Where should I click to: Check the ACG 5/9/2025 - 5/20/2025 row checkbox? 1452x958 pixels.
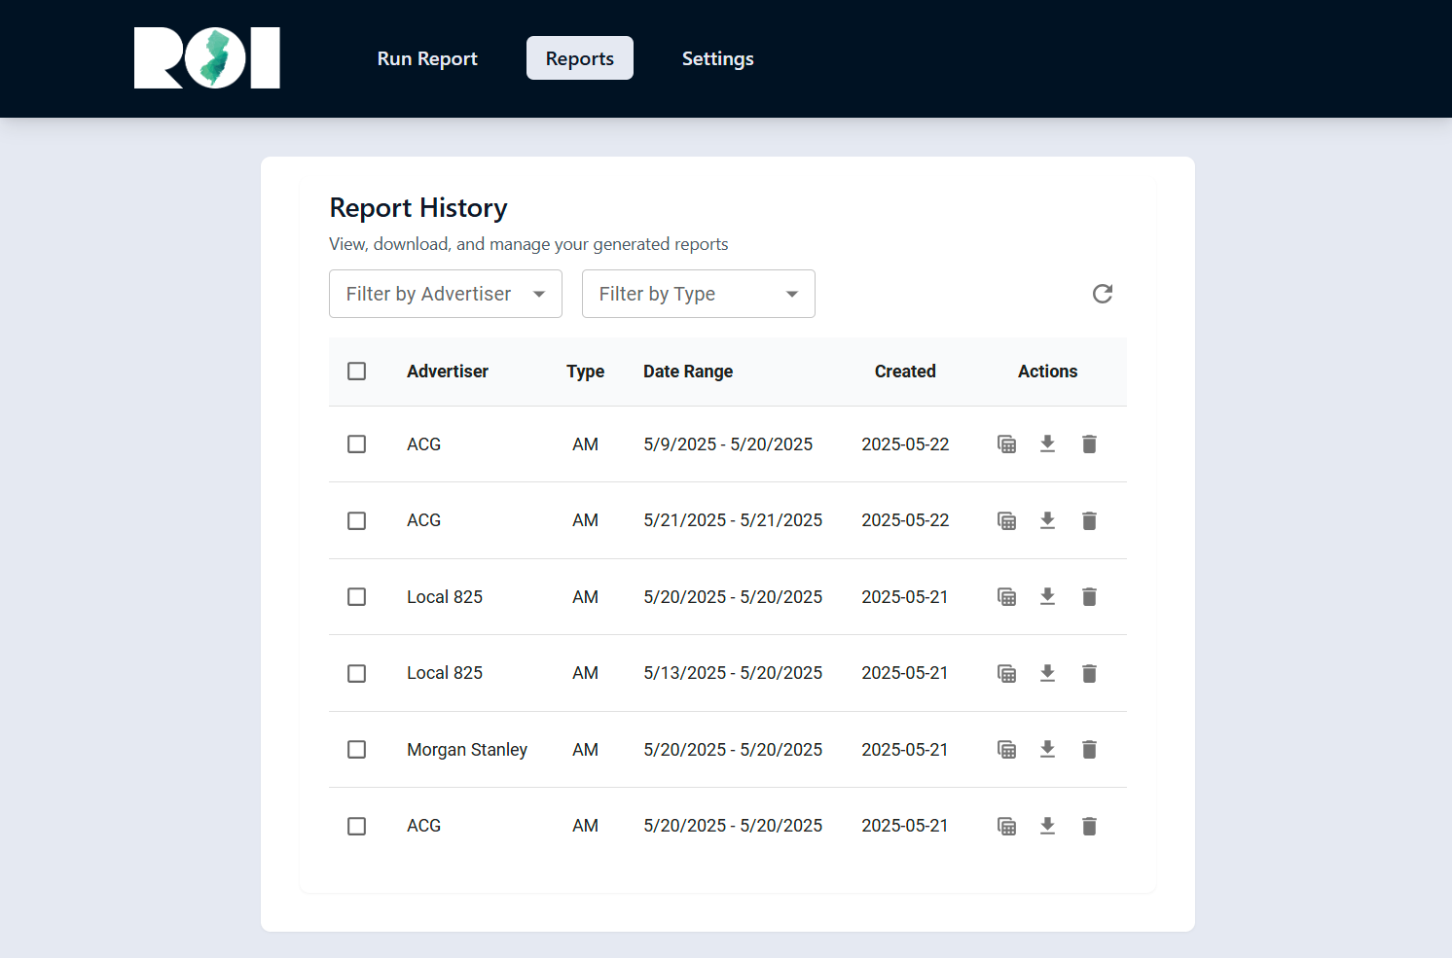[x=357, y=444]
